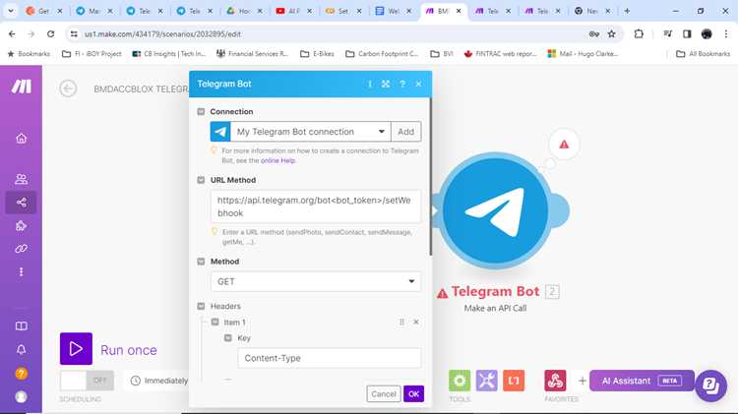Toggle the URL Method field checkbox
The height and width of the screenshot is (414, 738).
click(201, 180)
